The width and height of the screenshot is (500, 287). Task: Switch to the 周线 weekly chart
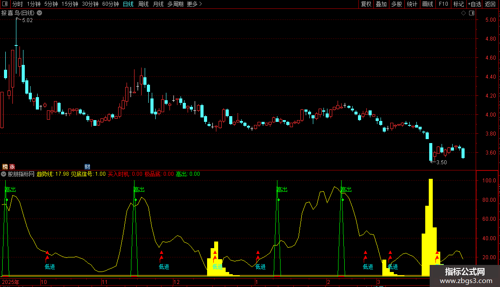click(143, 4)
